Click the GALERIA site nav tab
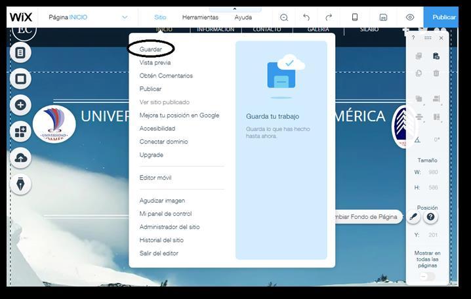Image resolution: width=471 pixels, height=299 pixels. [x=318, y=30]
